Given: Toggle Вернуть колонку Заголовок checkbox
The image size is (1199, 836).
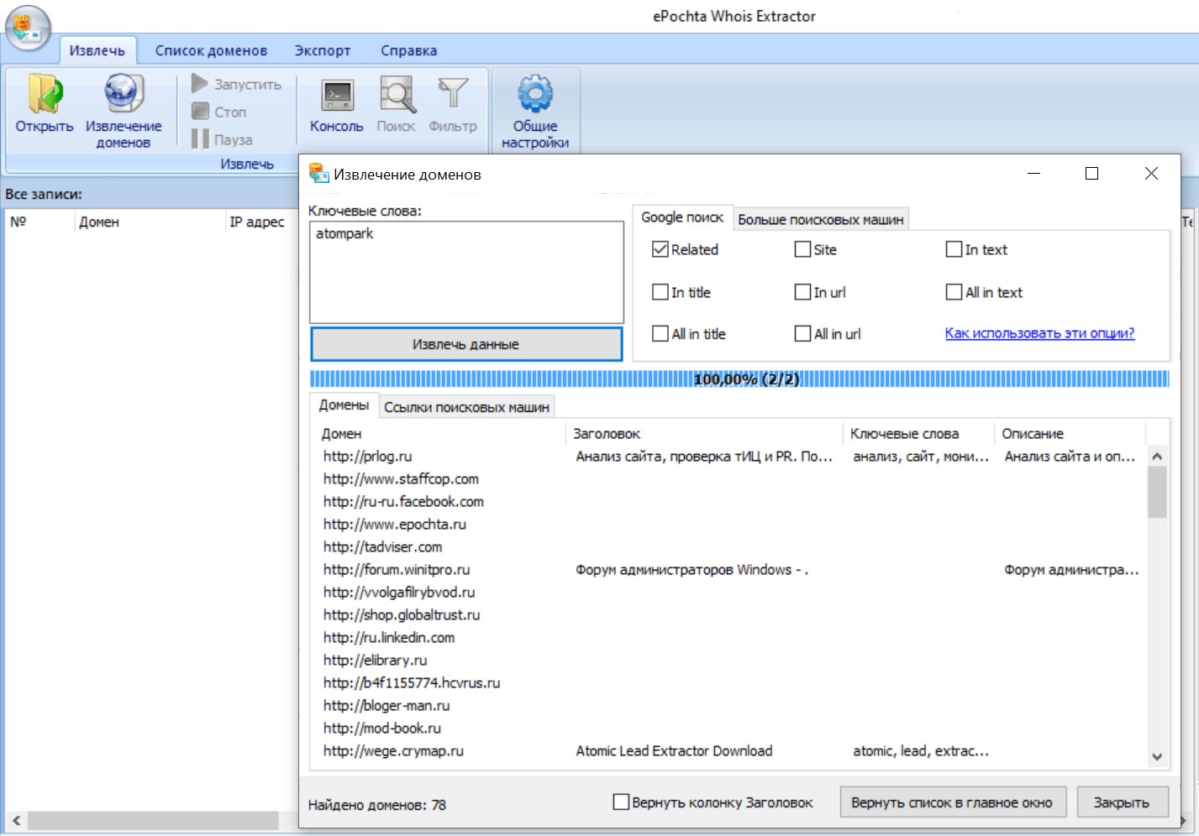Looking at the screenshot, I should coord(621,802).
